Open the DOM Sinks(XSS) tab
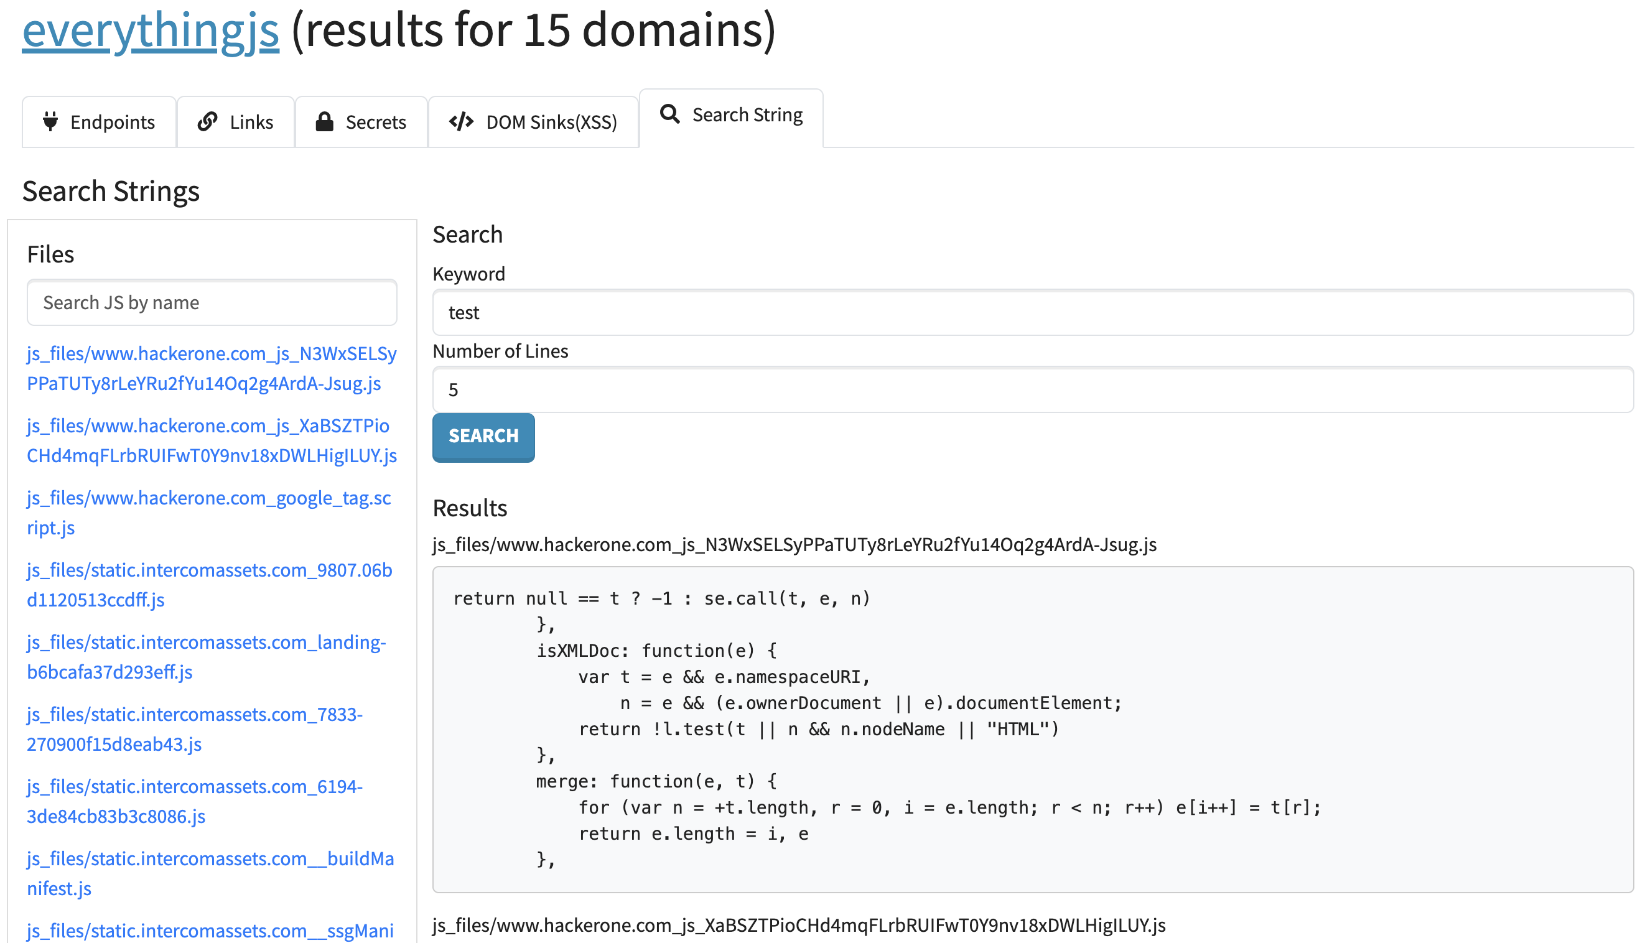The image size is (1640, 943). point(534,122)
